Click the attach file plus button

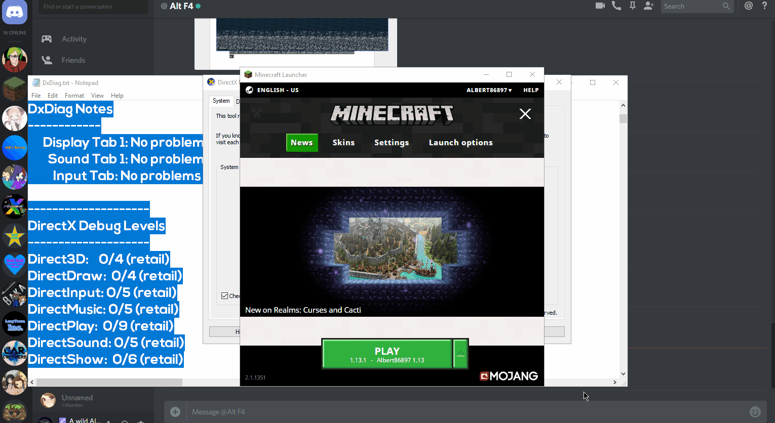pos(175,412)
